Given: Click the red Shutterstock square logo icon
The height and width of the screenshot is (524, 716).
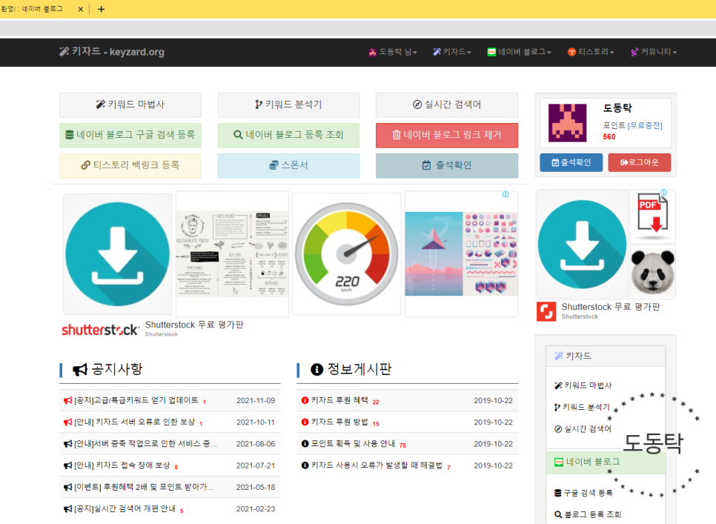Looking at the screenshot, I should tap(546, 311).
